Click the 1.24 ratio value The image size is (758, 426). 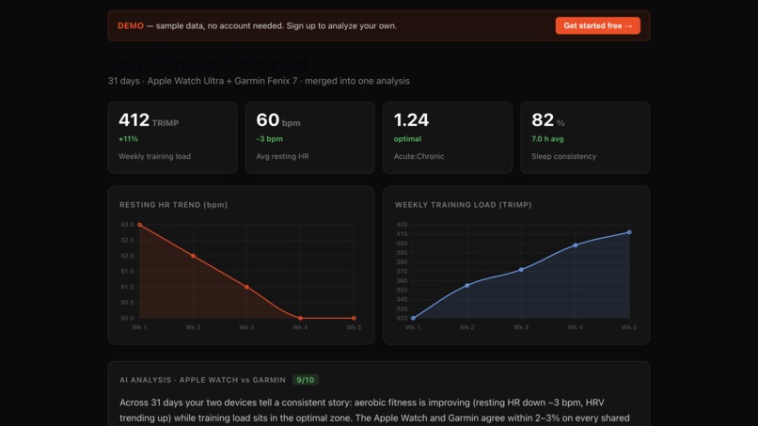pyautogui.click(x=411, y=120)
